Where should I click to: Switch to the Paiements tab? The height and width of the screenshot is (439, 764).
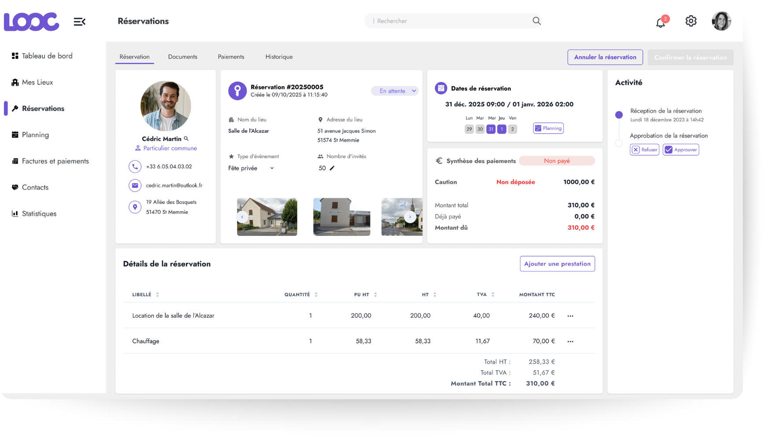click(x=231, y=57)
